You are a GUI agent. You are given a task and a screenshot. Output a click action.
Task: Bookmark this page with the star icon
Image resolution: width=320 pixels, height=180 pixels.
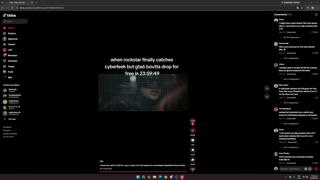[x=302, y=8]
